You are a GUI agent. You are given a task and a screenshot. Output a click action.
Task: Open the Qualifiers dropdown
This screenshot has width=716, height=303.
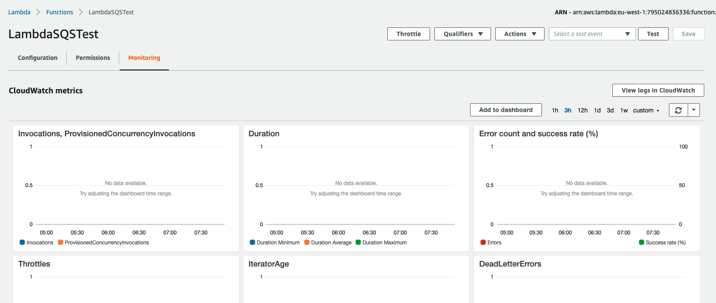point(463,34)
